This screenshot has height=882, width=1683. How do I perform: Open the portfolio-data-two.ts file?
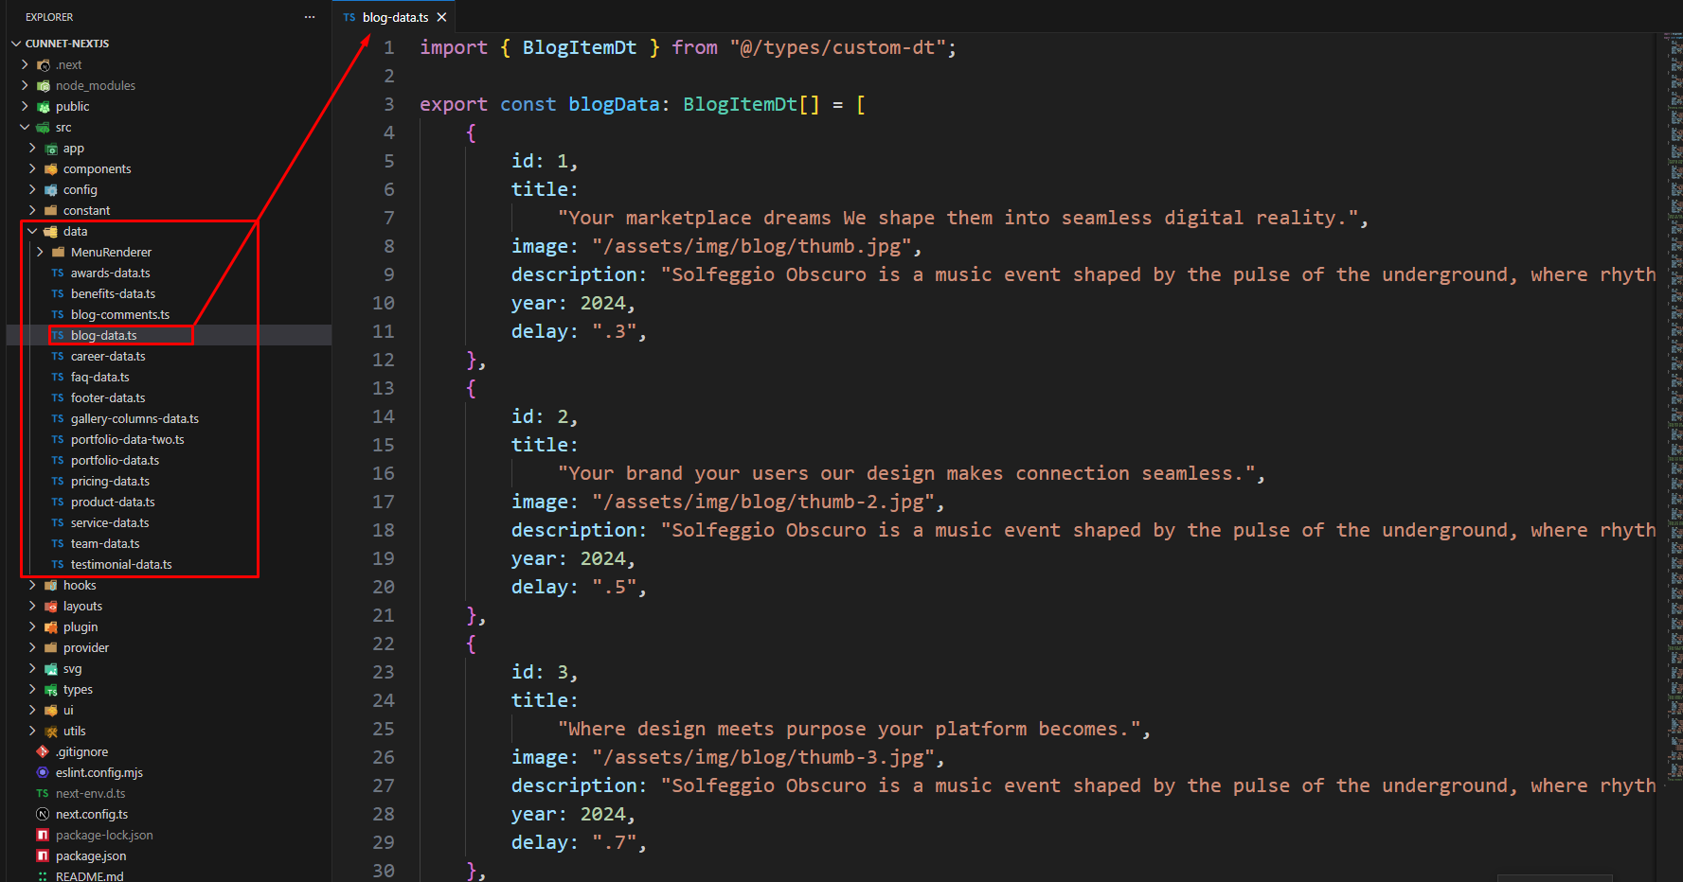click(x=127, y=439)
